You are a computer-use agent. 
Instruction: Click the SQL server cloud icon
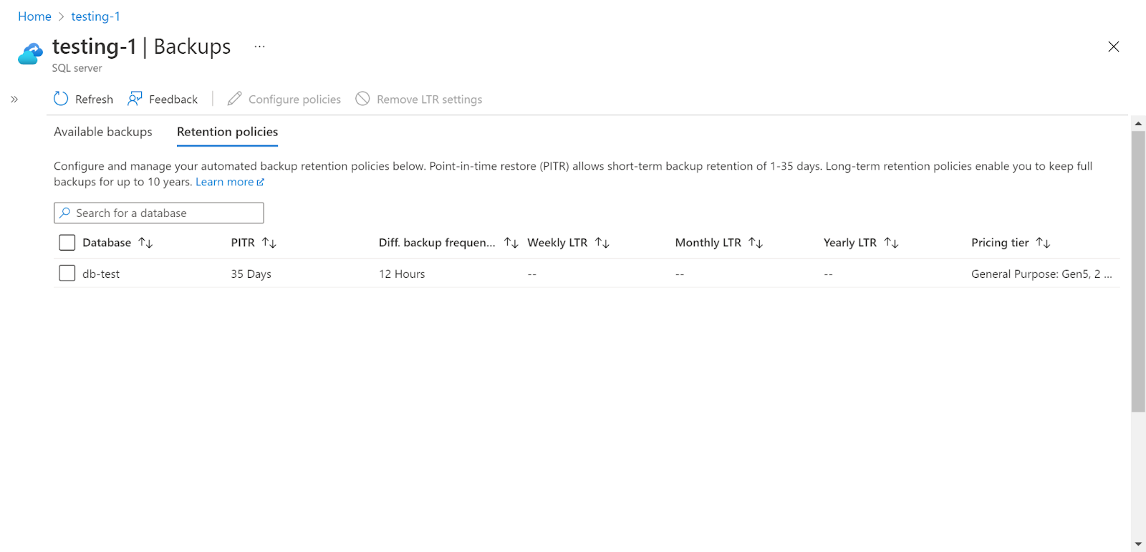(x=30, y=54)
